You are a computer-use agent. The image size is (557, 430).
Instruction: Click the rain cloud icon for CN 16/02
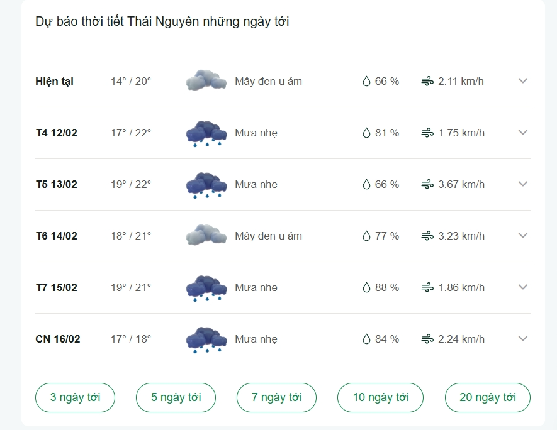[x=206, y=339]
